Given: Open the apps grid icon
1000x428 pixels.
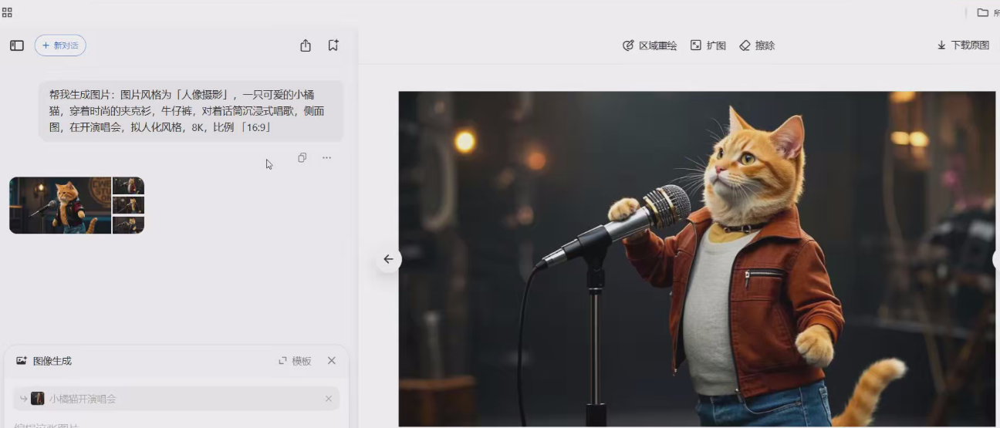Looking at the screenshot, I should (x=7, y=12).
